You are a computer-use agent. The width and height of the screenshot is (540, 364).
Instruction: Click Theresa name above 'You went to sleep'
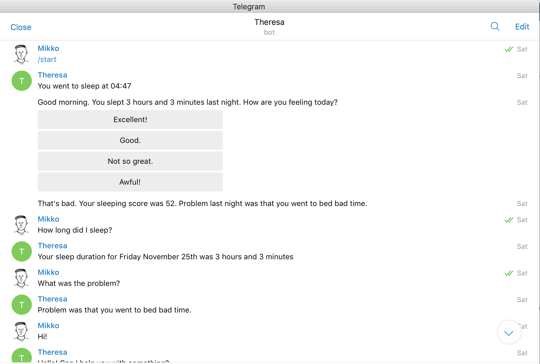coord(52,75)
